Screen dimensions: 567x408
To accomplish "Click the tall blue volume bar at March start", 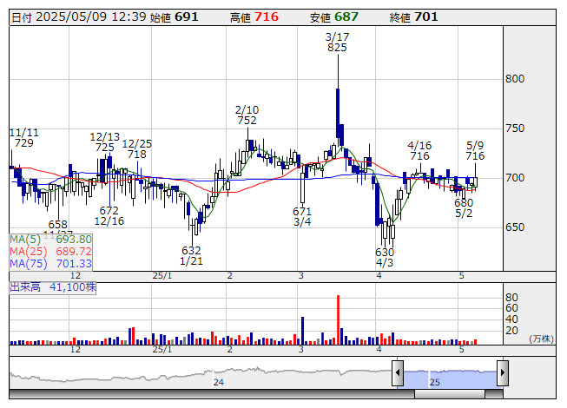I will click(302, 331).
